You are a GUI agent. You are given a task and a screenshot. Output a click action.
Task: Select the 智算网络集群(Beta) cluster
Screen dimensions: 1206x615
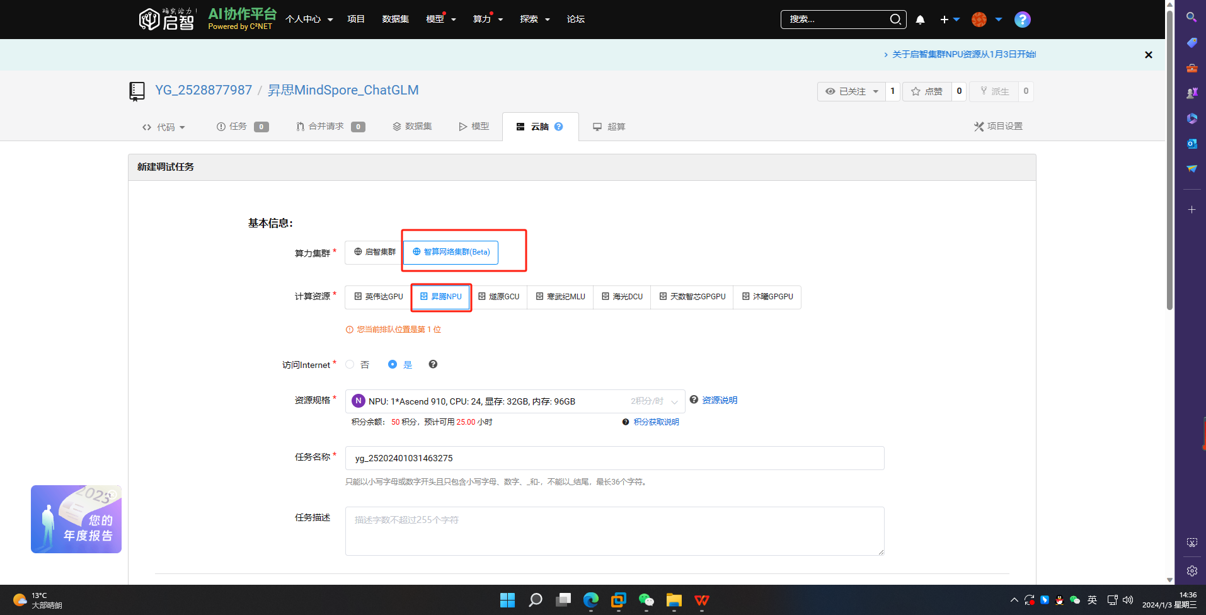[451, 252]
